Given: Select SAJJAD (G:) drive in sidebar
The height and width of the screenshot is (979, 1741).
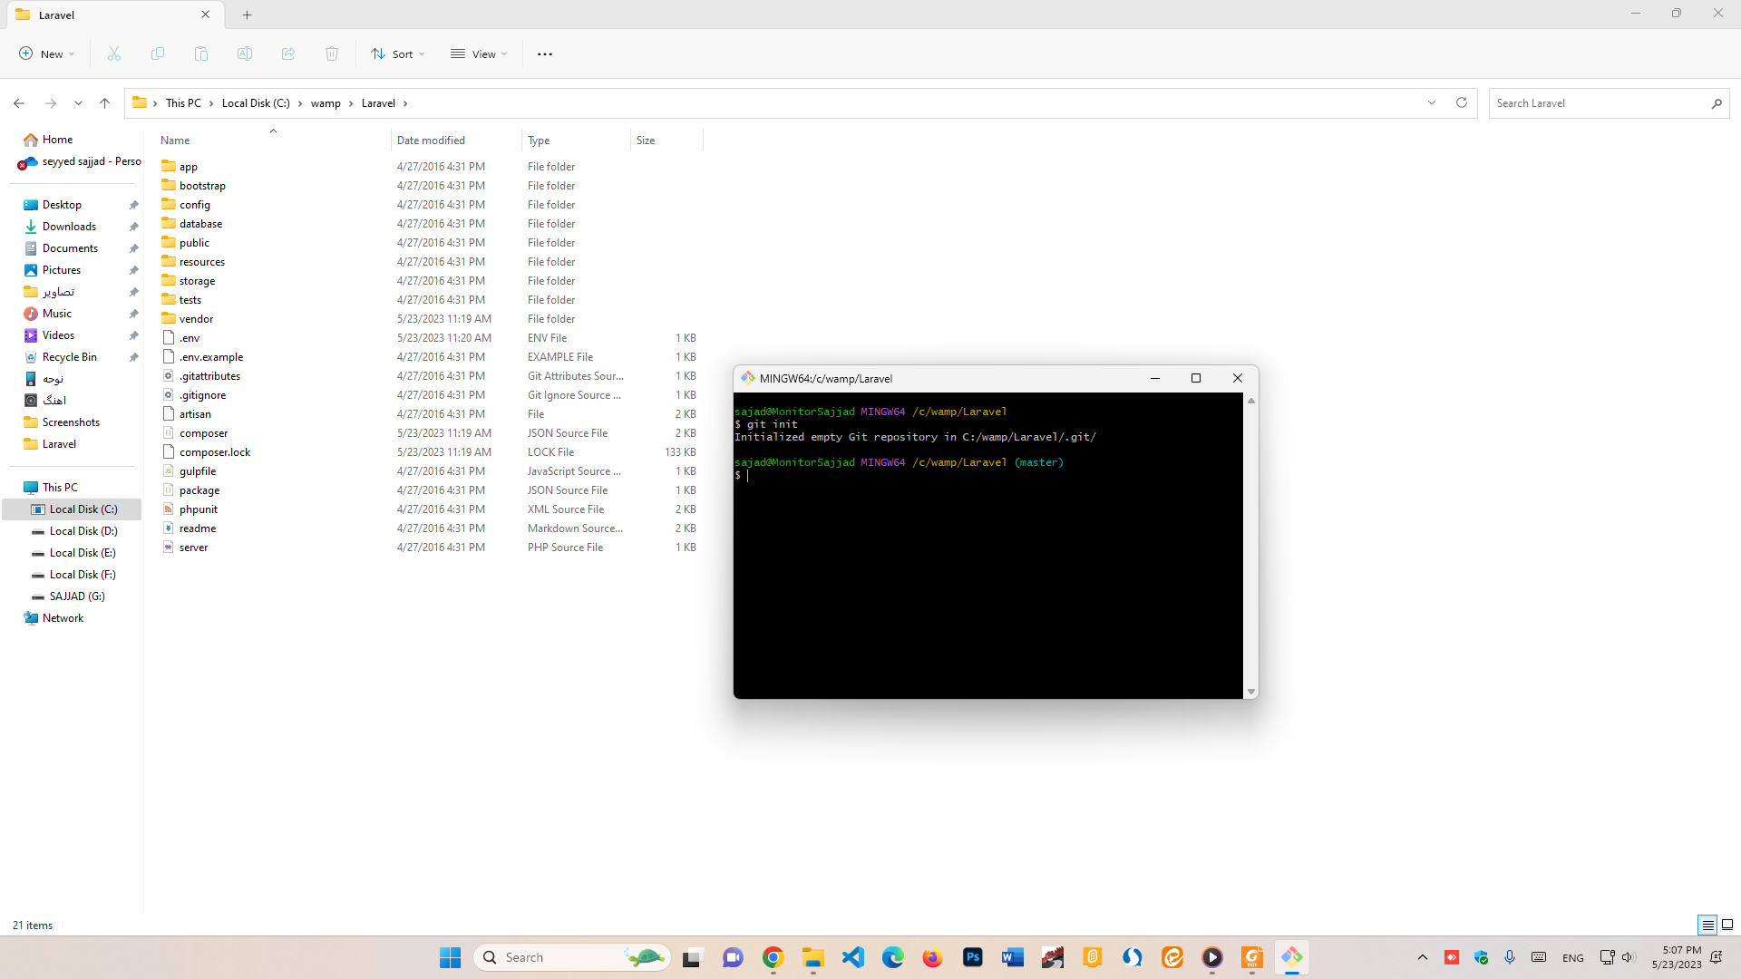Looking at the screenshot, I should 77,596.
